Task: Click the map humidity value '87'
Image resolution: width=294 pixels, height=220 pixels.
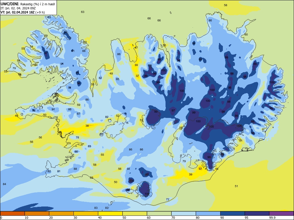Action: 78,114
